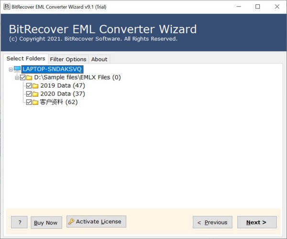
Task: Maximize the EML Converter Wizard window
Action: [x=257, y=7]
